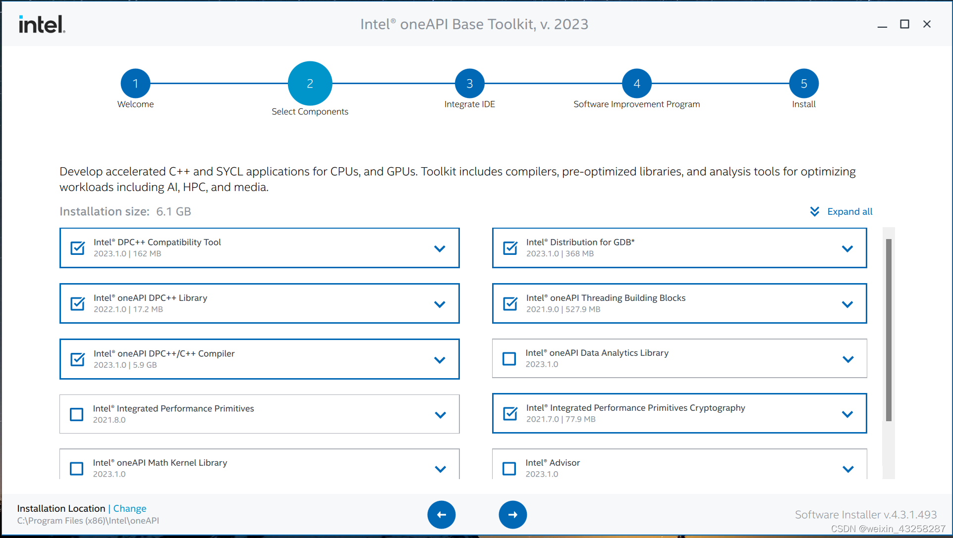Click the back arrow navigation button
953x538 pixels.
click(x=441, y=515)
